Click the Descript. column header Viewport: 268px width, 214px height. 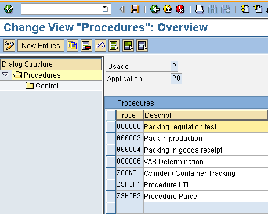205,115
